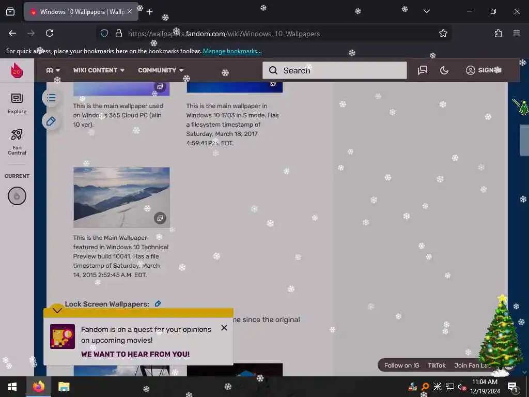
Task: Click the tracking protection shield icon
Action: pyautogui.click(x=104, y=33)
